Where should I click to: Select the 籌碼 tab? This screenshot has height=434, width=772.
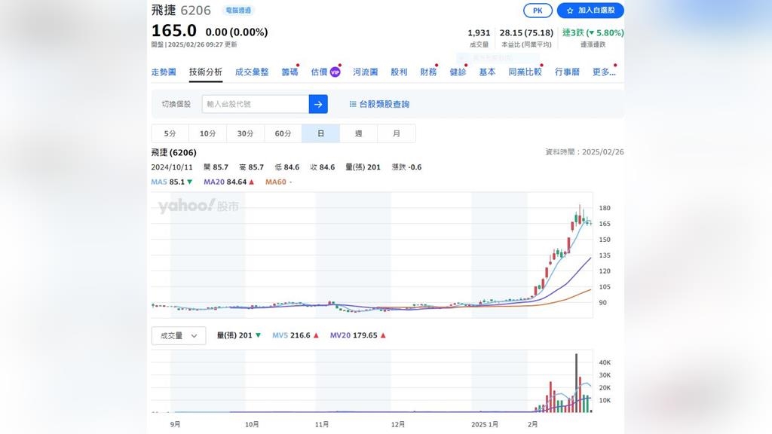click(x=290, y=72)
